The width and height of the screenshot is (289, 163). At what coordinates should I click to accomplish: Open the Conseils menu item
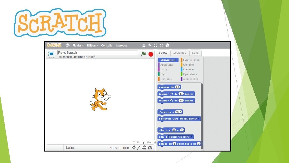107,45
